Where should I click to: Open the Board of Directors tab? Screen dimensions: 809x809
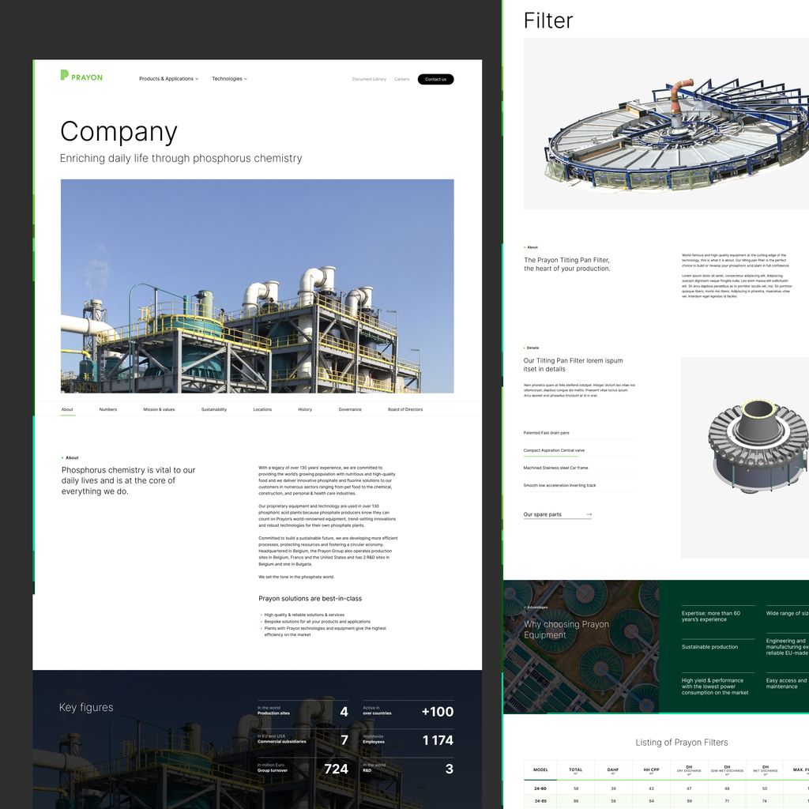tap(405, 410)
